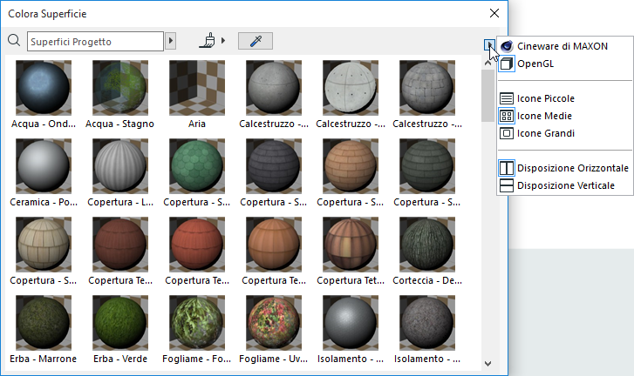The width and height of the screenshot is (634, 376).
Task: Open the arrow beside Superfici Progetto field
Action: [x=171, y=41]
